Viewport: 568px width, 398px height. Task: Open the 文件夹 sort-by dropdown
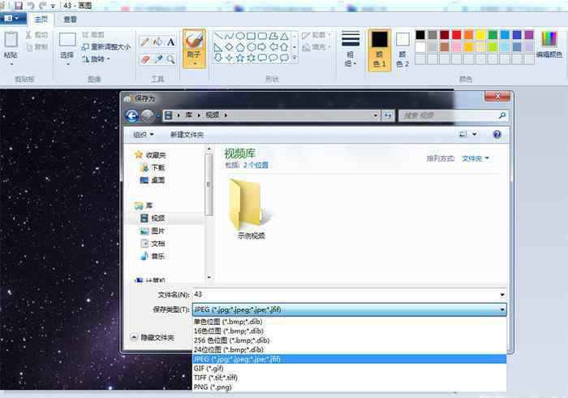click(x=475, y=158)
